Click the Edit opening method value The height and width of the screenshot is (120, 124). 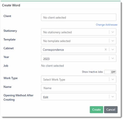46,97
